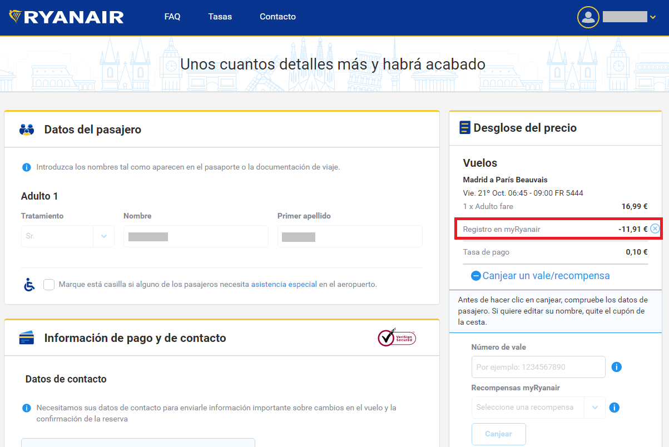Click the Canjear button
The width and height of the screenshot is (669, 447).
click(499, 434)
